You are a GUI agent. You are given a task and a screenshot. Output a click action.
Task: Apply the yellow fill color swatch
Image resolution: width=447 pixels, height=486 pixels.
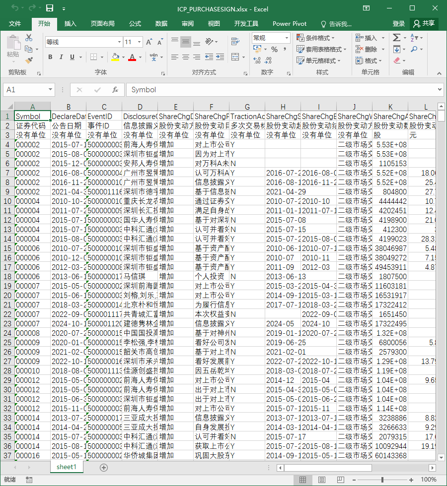pos(115,57)
